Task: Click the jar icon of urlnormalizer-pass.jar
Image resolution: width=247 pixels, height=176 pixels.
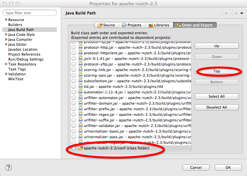Action: pyautogui.click(x=81, y=137)
